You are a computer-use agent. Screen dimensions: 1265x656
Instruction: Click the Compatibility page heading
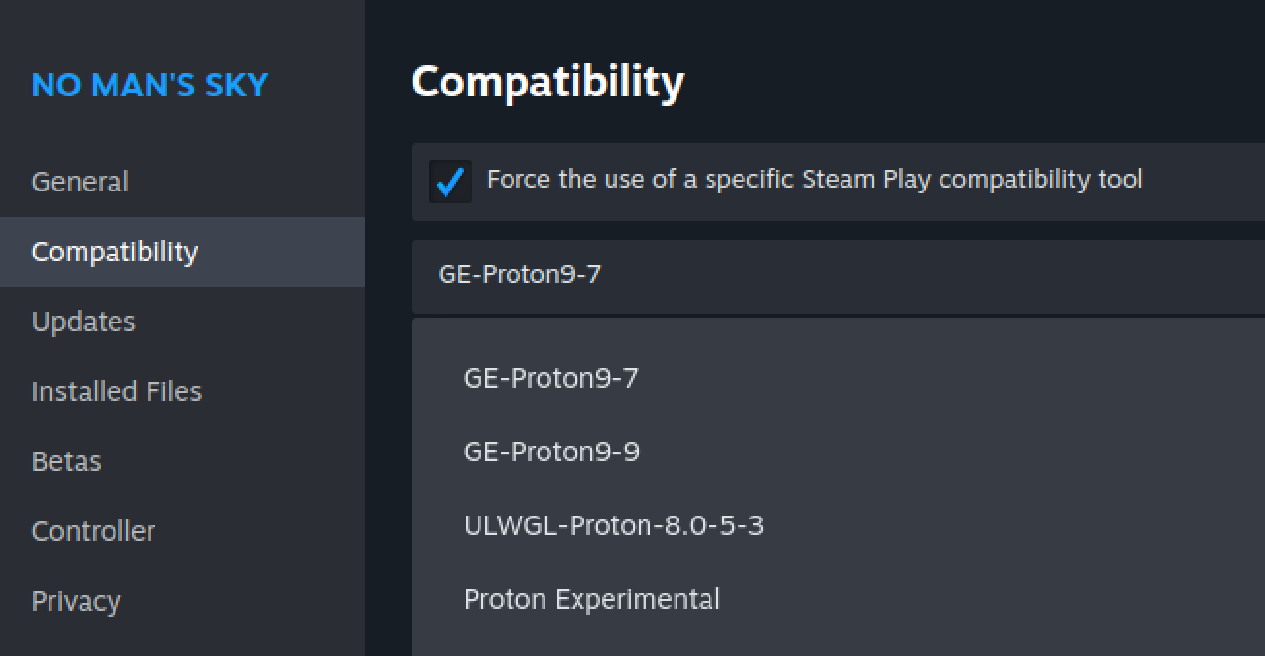click(x=547, y=82)
